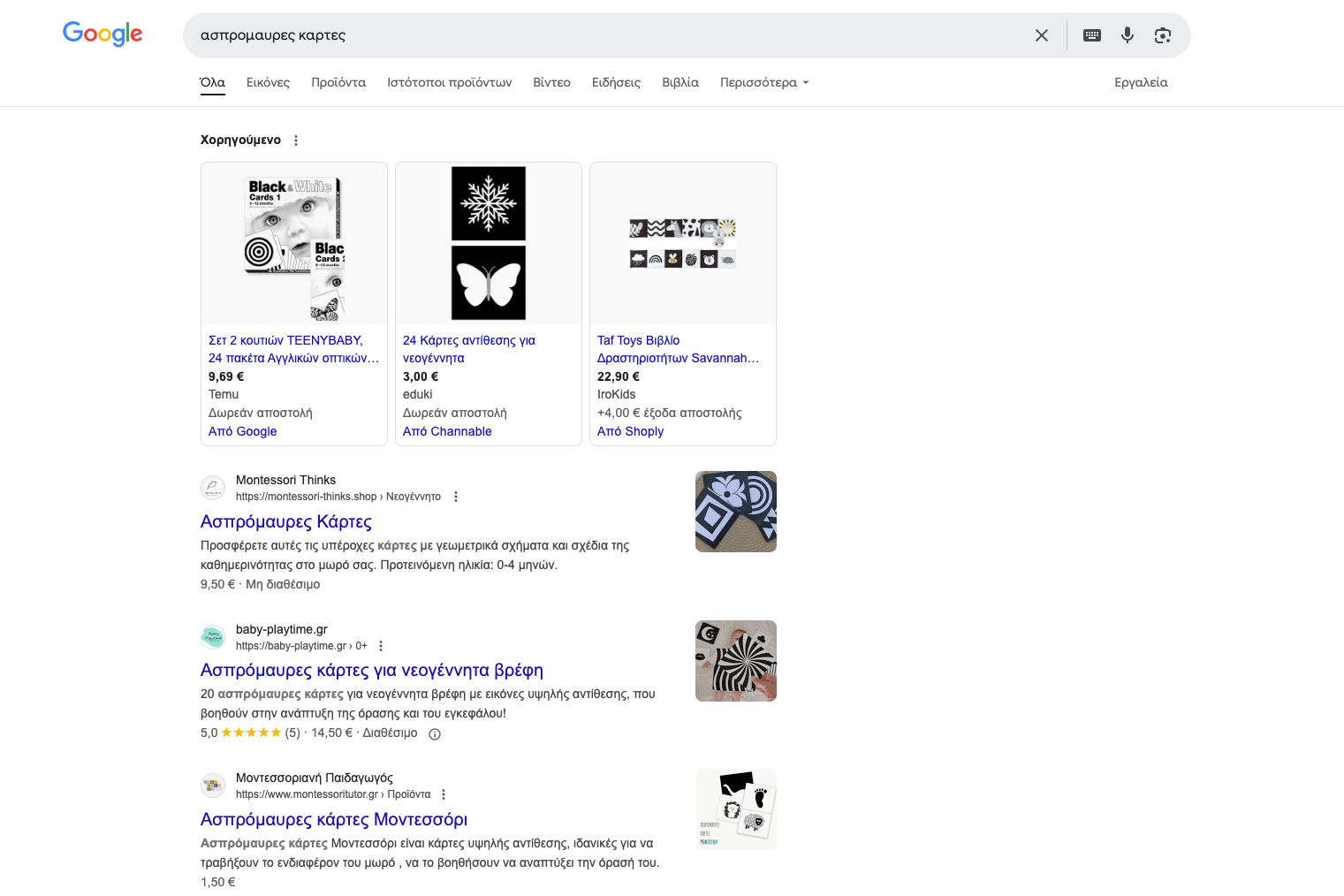Click the Google logo

103,34
